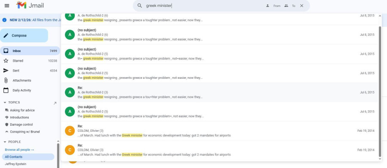387x168 pixels.
Task: Open first COLOM, Olivier Feb 19 result
Action: tap(220, 131)
